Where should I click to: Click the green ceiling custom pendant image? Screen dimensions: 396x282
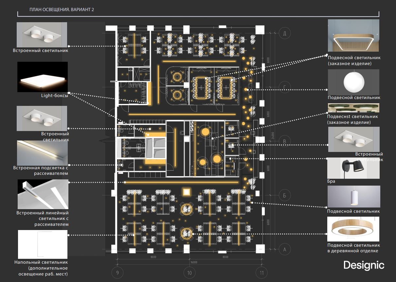354,108
